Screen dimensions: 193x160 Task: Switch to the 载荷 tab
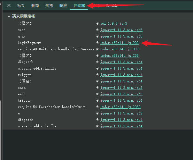35,5
